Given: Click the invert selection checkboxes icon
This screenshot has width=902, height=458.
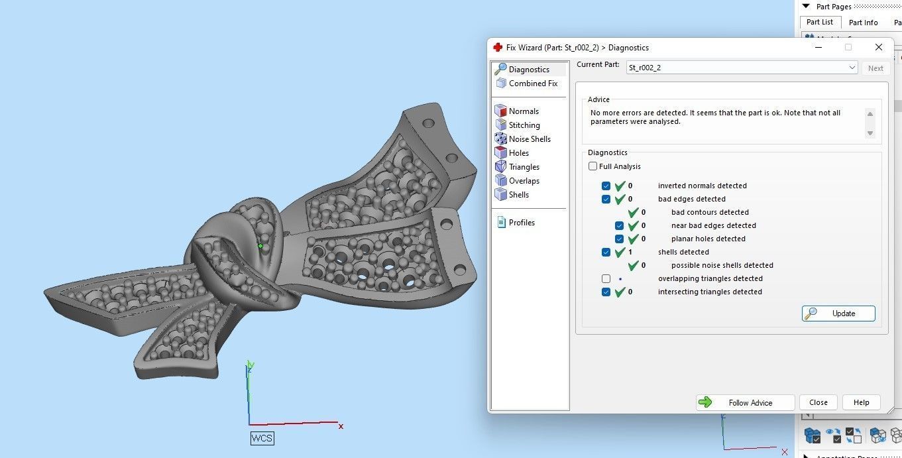Looking at the screenshot, I should (x=854, y=435).
